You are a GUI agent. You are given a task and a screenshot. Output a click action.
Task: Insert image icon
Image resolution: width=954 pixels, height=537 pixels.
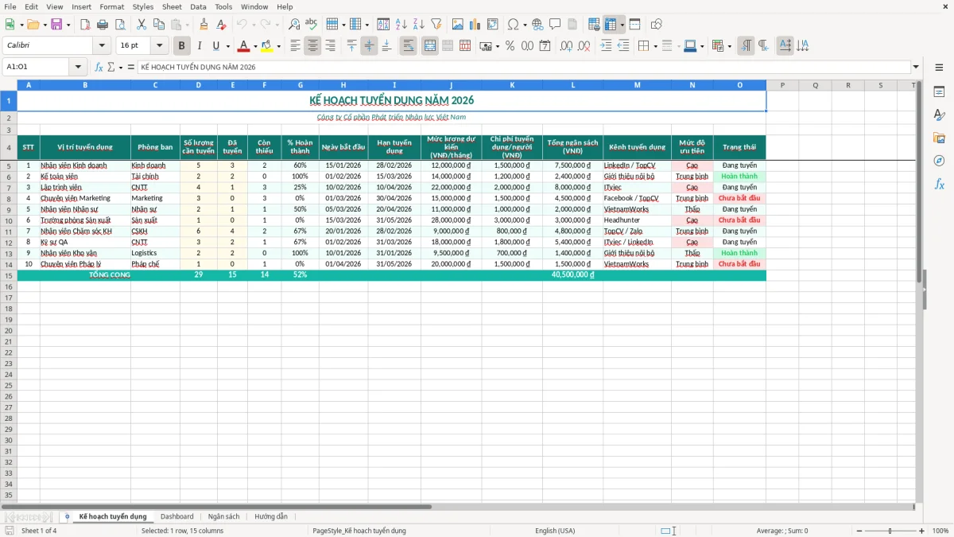tap(458, 25)
